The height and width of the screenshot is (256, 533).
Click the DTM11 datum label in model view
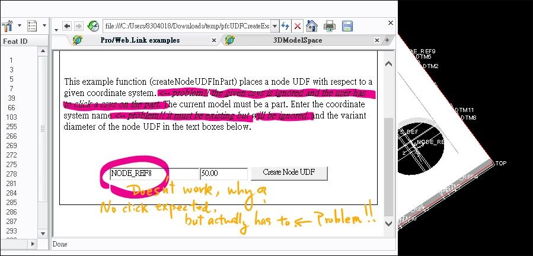point(464,110)
